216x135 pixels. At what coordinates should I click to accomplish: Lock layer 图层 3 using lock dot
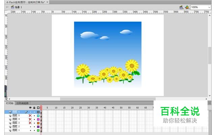pos(34,123)
